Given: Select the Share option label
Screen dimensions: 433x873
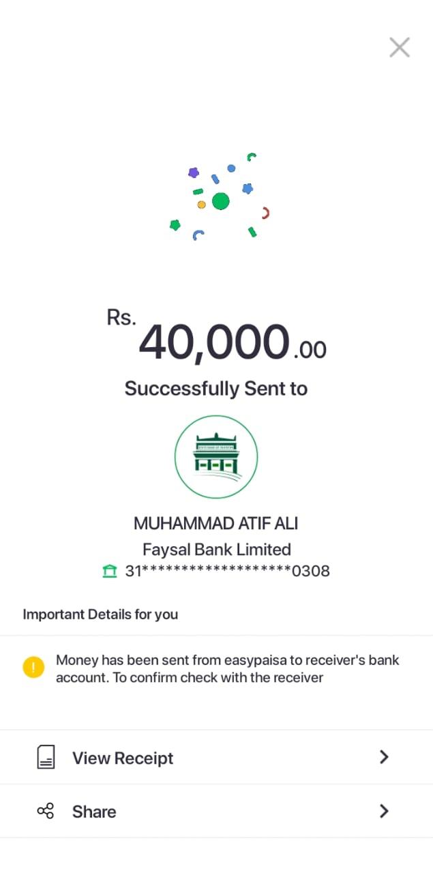Looking at the screenshot, I should tap(94, 812).
